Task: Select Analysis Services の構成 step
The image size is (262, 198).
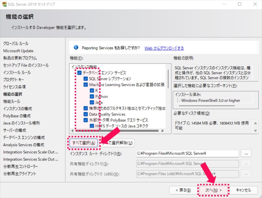Action: pos(24,145)
